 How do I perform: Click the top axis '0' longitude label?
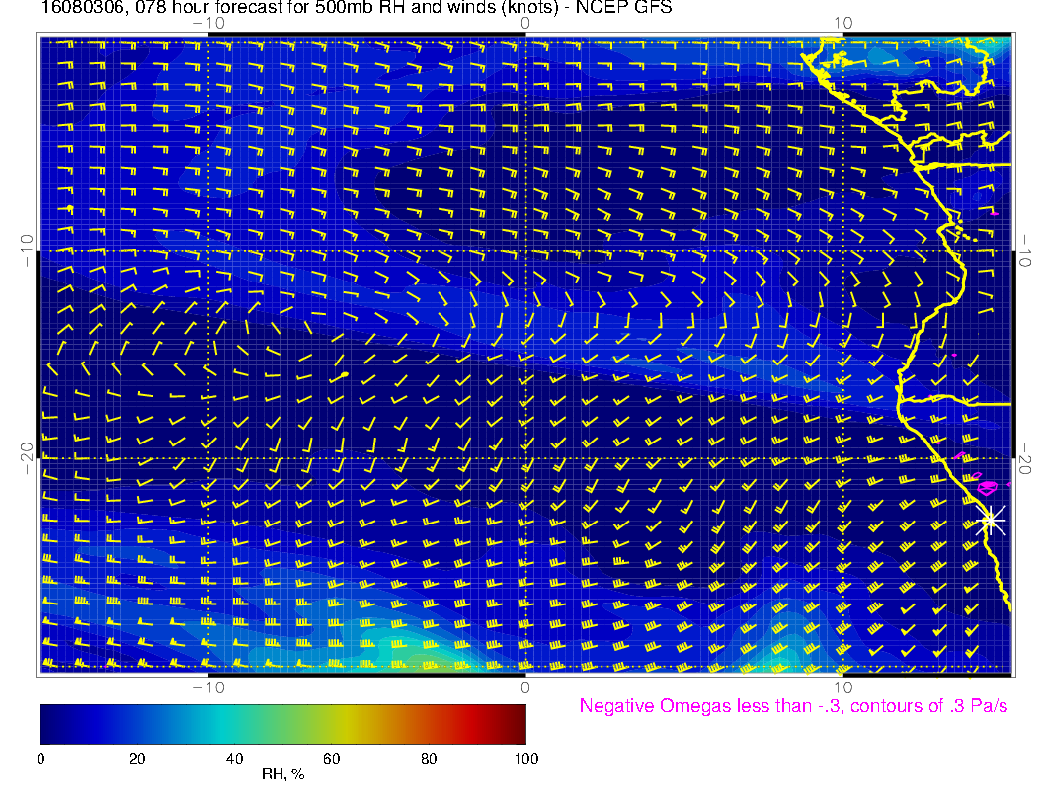(x=525, y=23)
